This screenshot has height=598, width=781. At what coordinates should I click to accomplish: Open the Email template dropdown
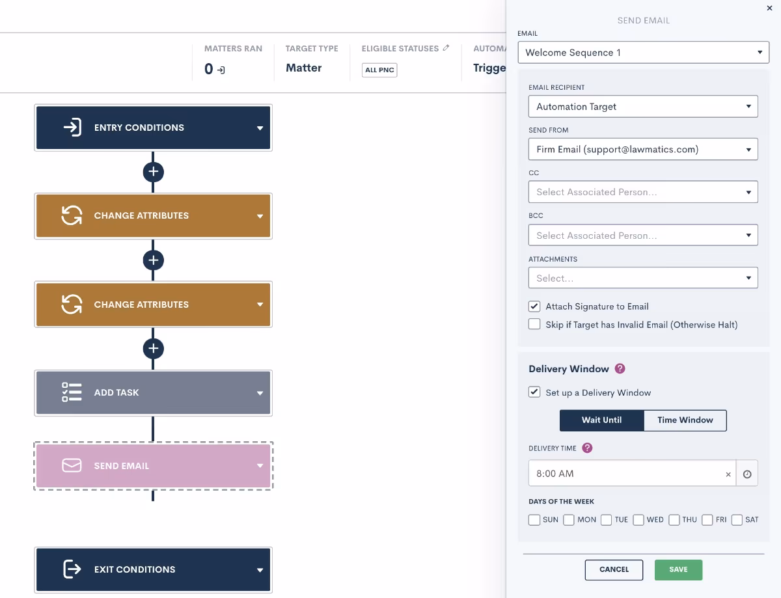click(x=644, y=53)
